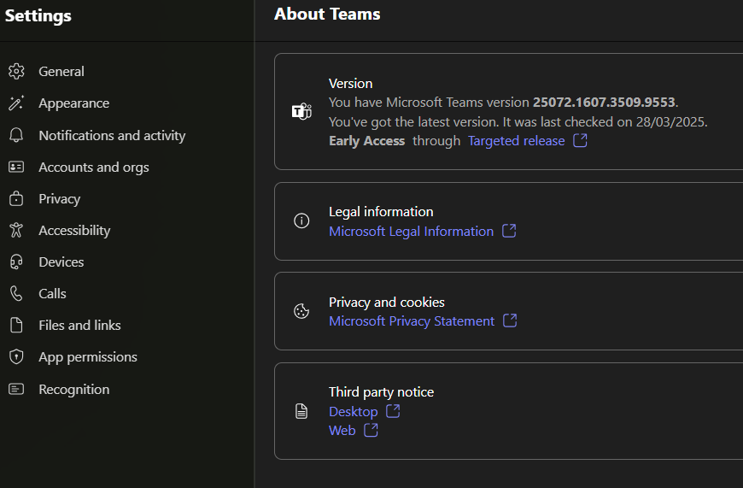The height and width of the screenshot is (488, 743).
Task: Click the external link icon beside Targeted release
Action: point(580,140)
